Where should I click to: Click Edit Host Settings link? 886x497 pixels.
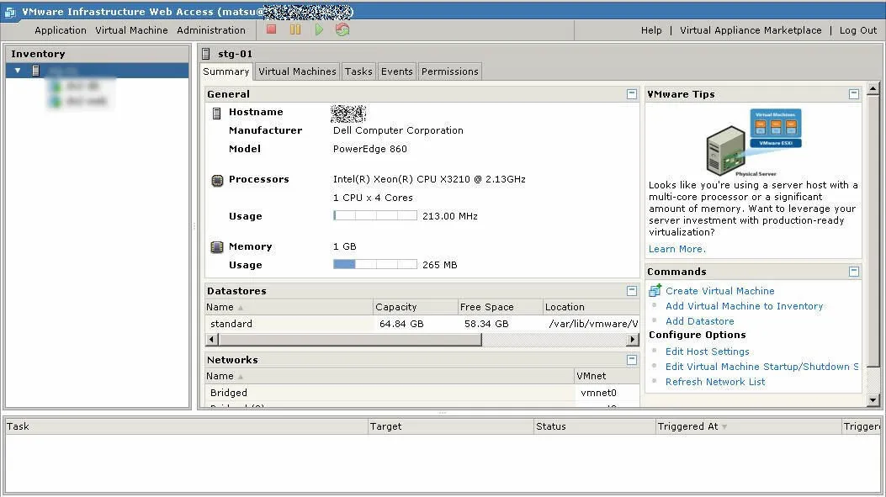click(x=707, y=352)
